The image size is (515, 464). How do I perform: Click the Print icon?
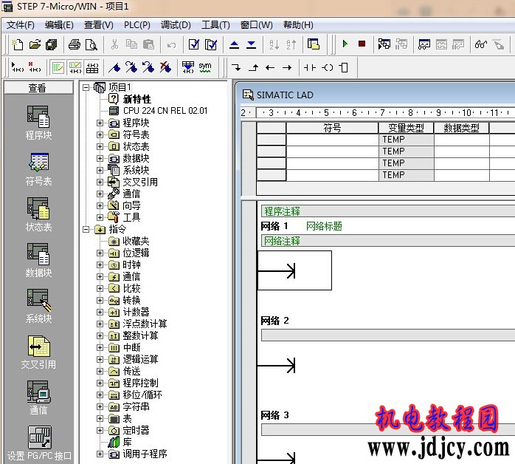75,44
